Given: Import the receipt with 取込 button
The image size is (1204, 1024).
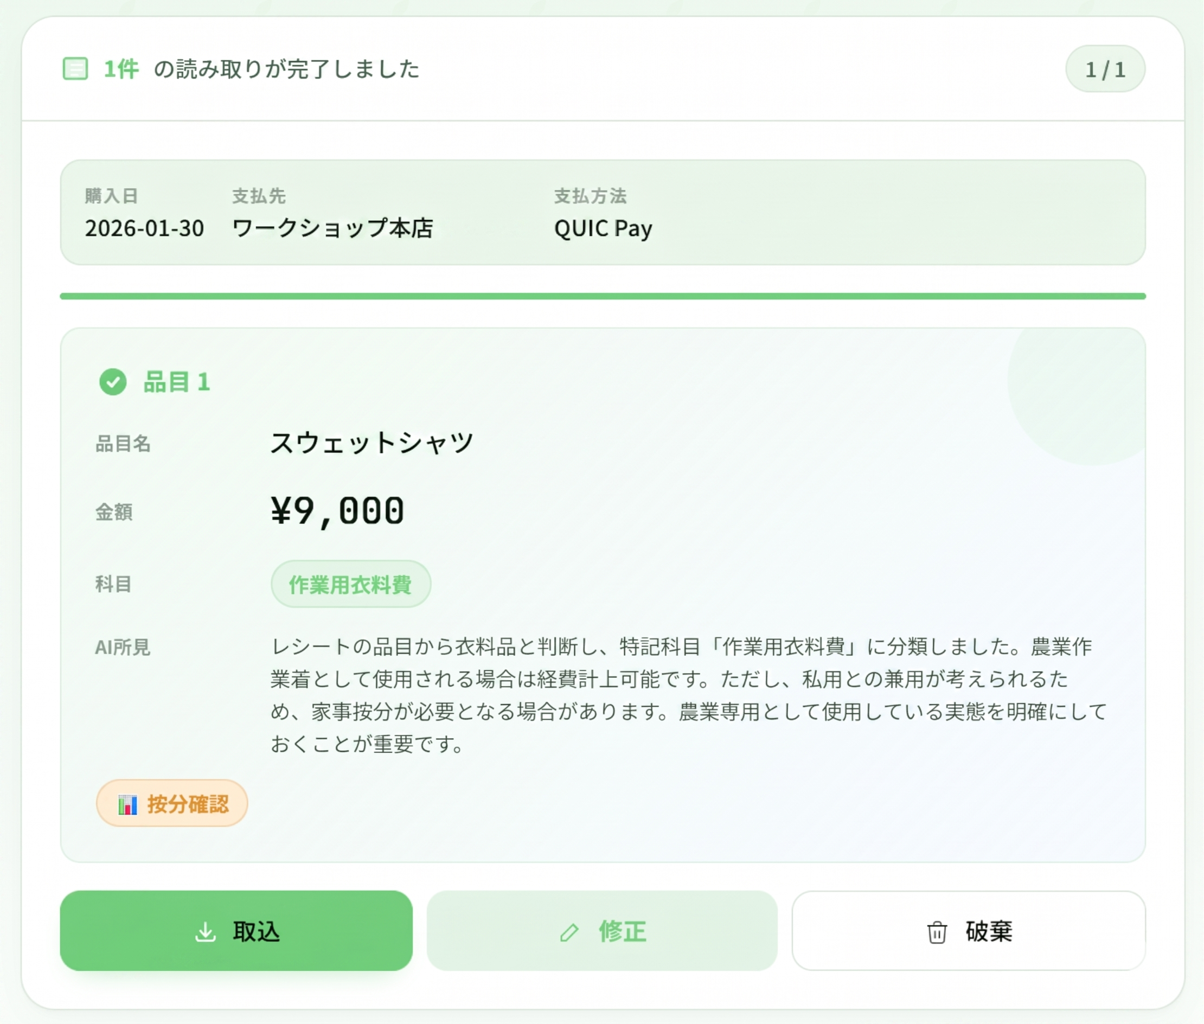Looking at the screenshot, I should click(x=236, y=931).
